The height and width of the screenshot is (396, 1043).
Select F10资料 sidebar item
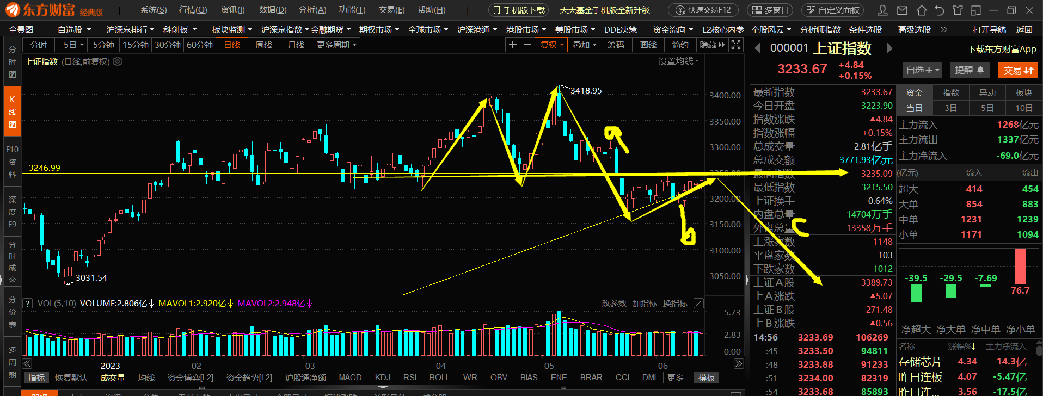(12, 162)
